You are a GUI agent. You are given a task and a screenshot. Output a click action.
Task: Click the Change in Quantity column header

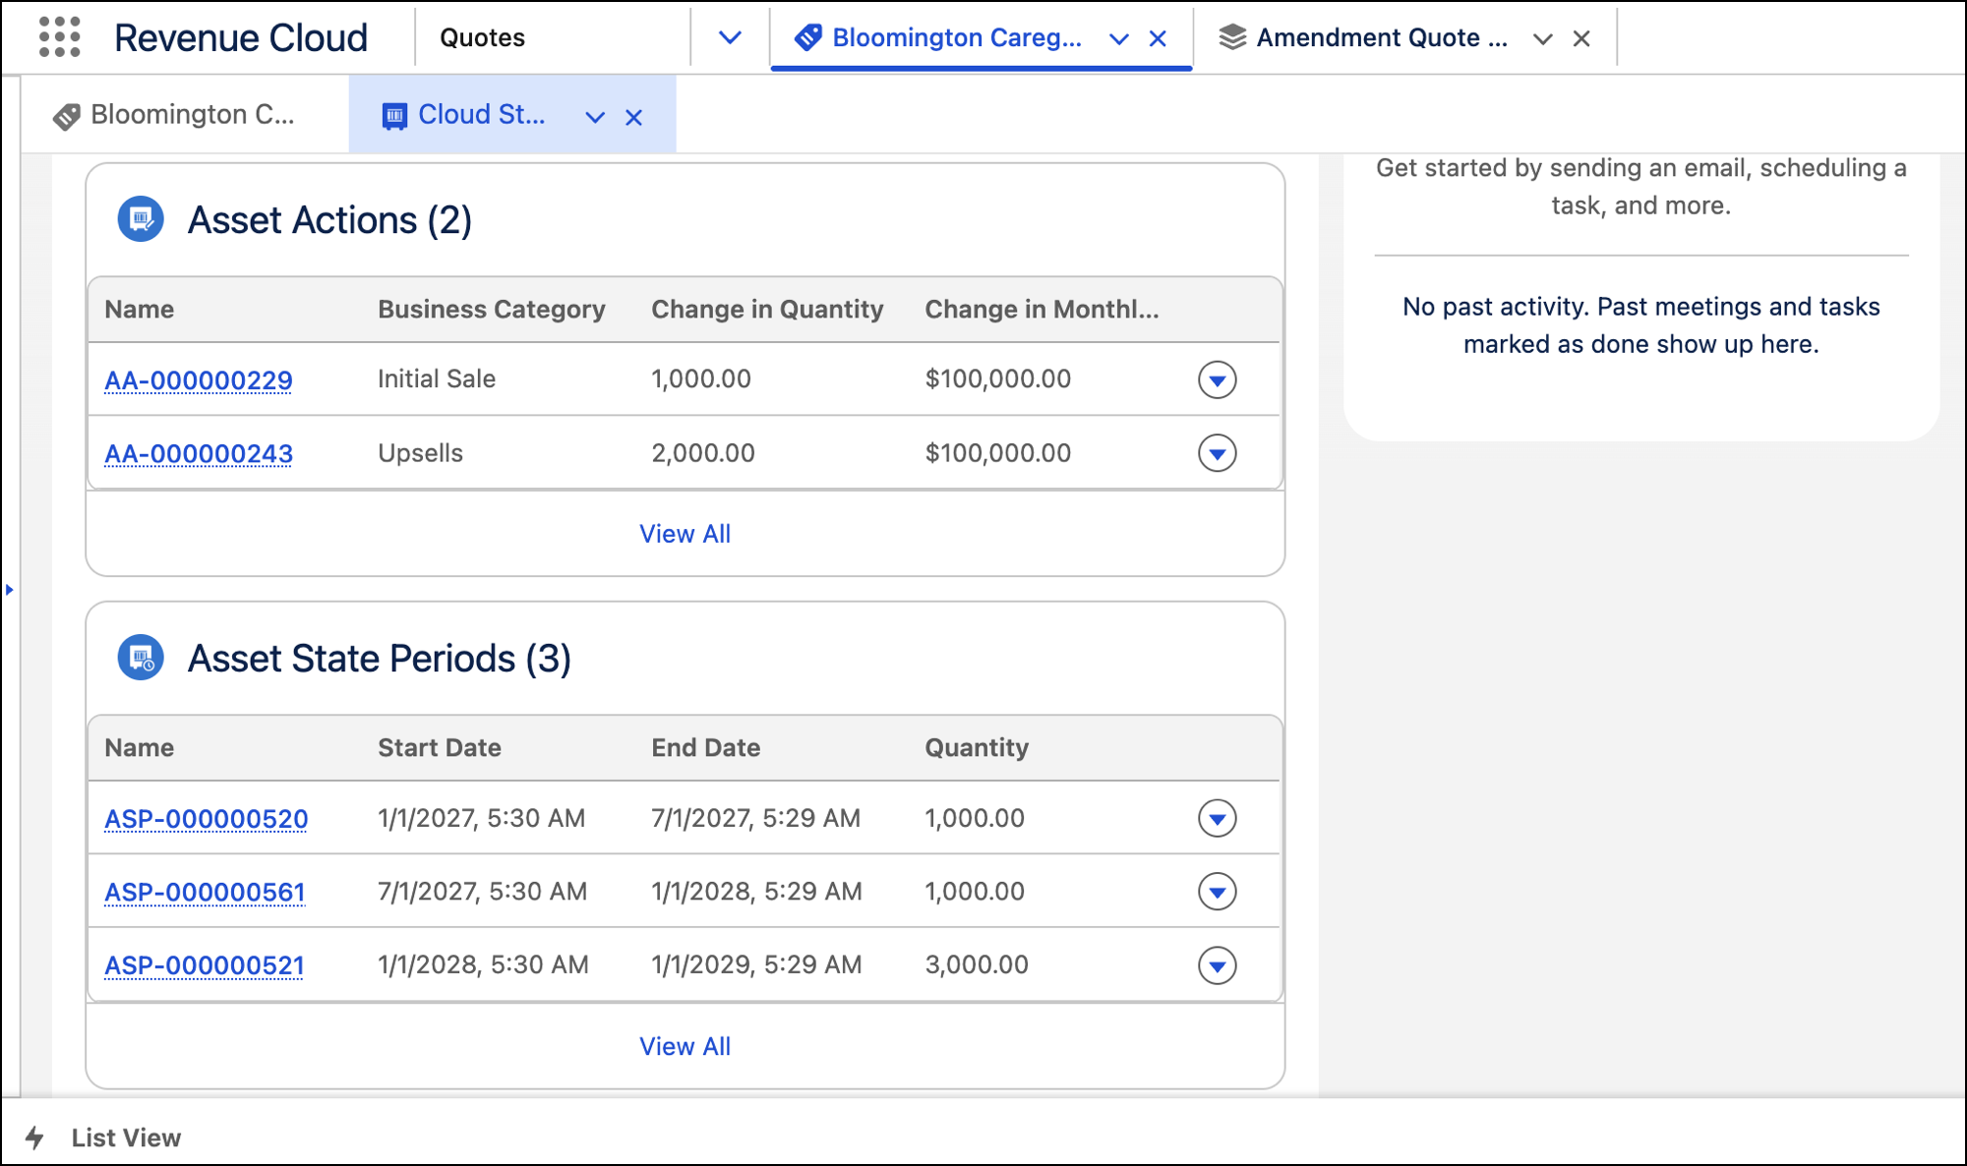[767, 310]
